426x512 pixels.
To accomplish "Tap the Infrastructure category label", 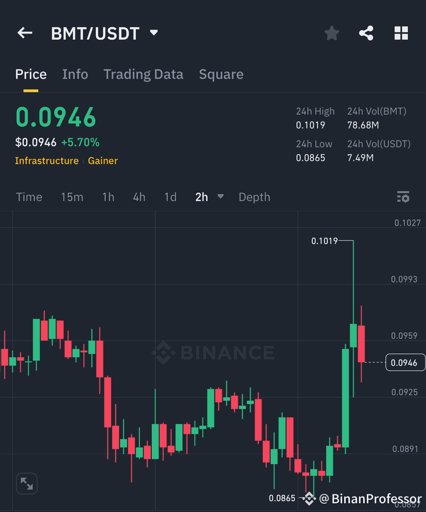I will (x=47, y=161).
